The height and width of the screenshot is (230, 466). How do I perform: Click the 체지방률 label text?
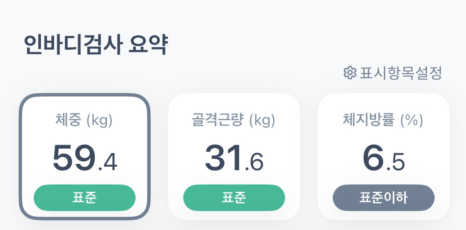[368, 120]
